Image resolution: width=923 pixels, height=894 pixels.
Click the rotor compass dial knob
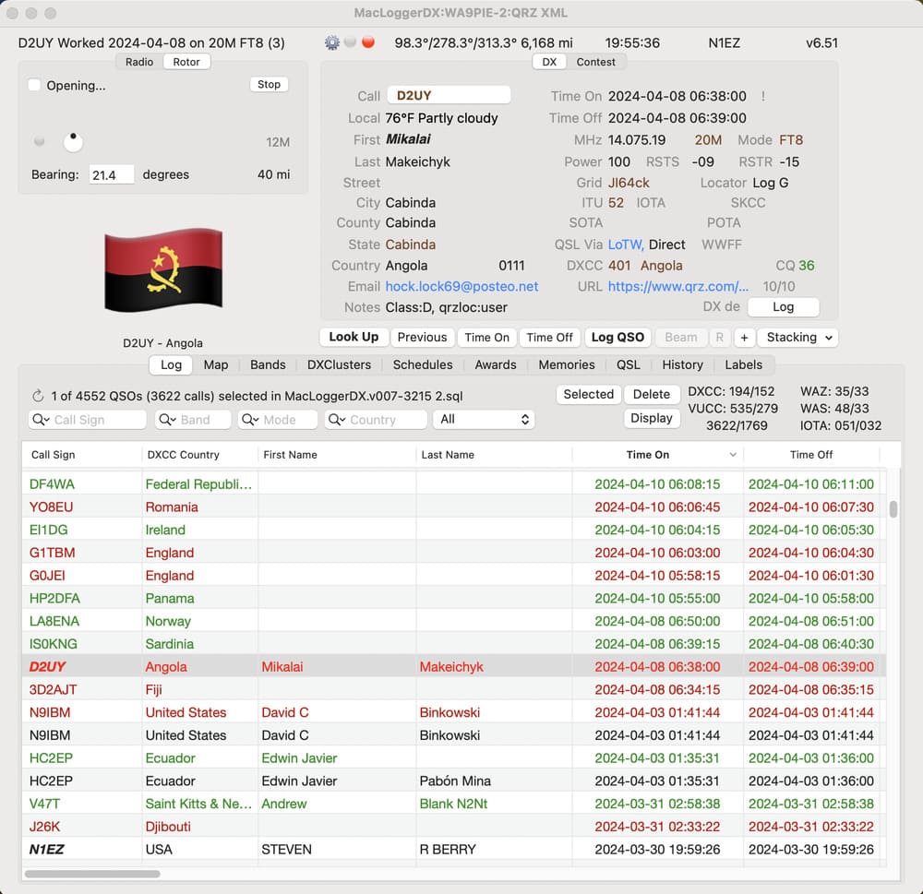tap(73, 141)
